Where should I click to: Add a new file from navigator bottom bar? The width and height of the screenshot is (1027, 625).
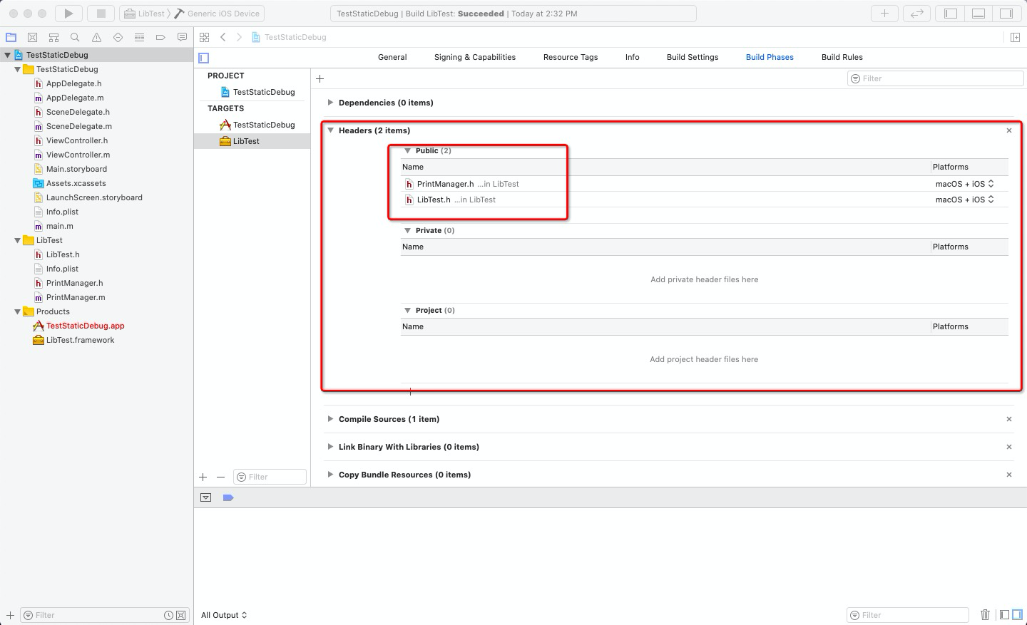point(10,615)
